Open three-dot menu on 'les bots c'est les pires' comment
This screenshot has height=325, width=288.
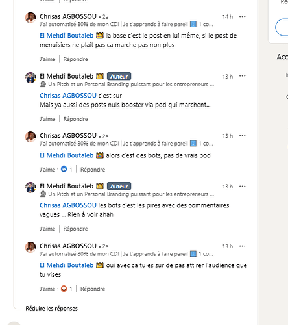click(243, 187)
